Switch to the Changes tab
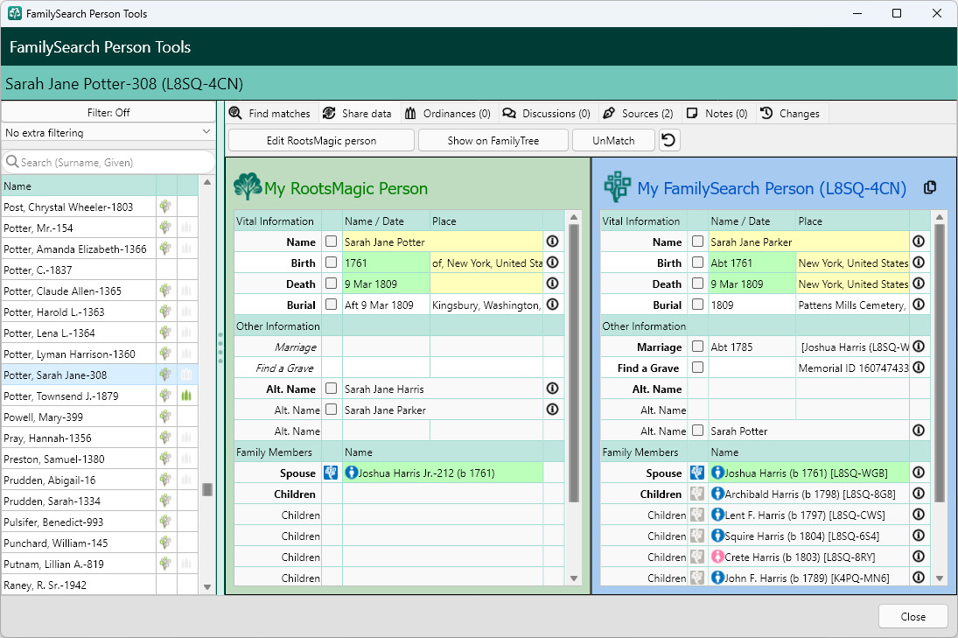 pyautogui.click(x=790, y=113)
